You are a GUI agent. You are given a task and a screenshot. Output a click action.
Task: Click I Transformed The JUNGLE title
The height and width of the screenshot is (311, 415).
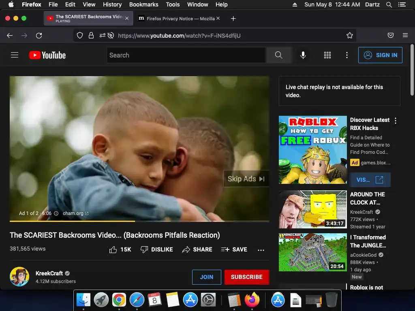point(368,241)
